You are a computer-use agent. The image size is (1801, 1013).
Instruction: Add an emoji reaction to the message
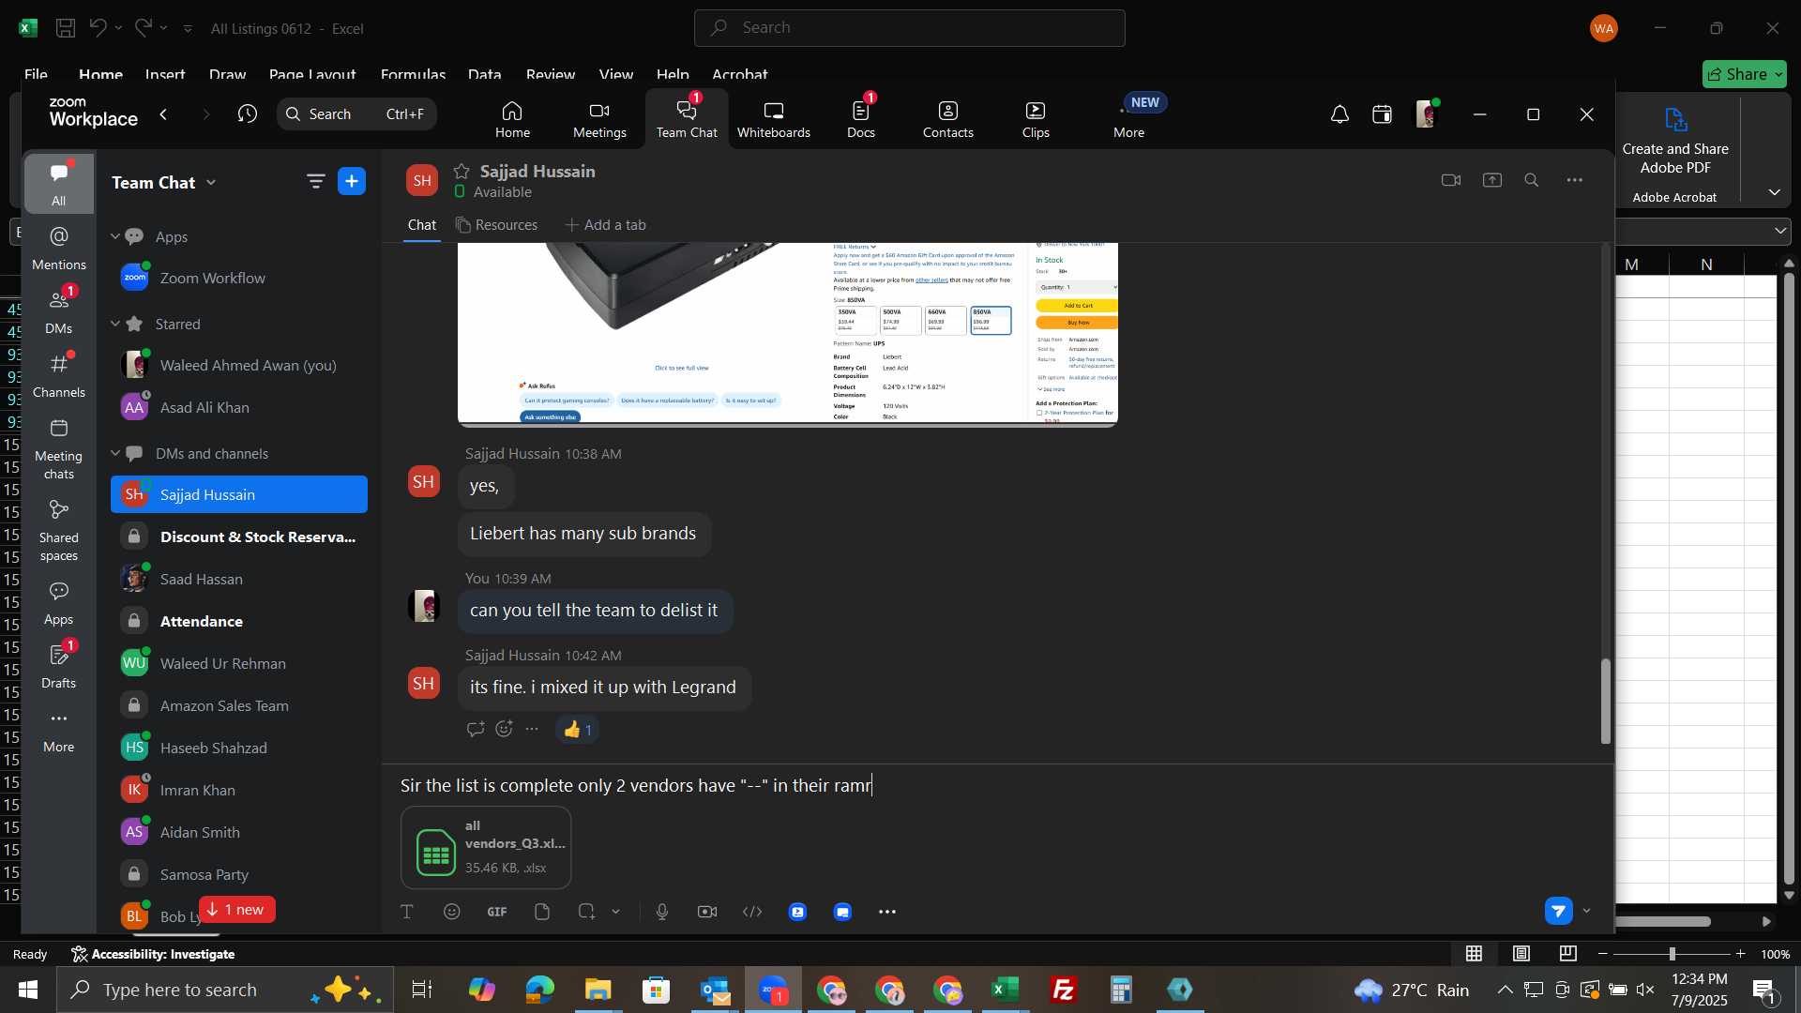pyautogui.click(x=504, y=729)
